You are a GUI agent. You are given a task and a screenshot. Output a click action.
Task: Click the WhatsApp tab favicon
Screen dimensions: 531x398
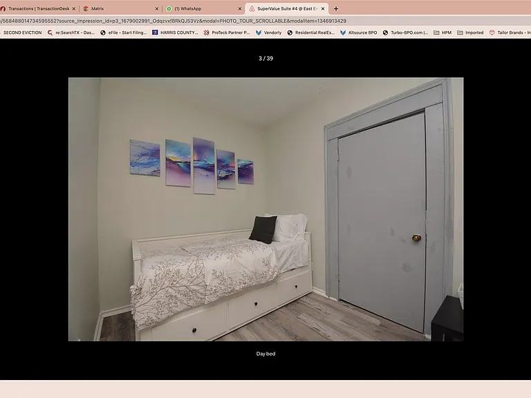[169, 9]
